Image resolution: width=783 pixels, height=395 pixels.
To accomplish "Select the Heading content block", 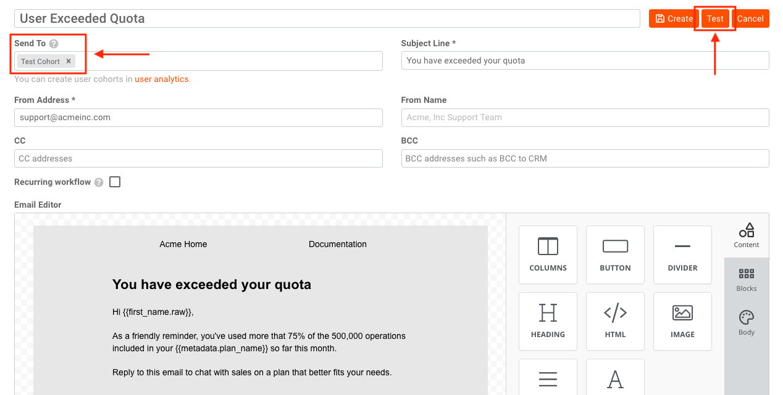I will click(548, 321).
